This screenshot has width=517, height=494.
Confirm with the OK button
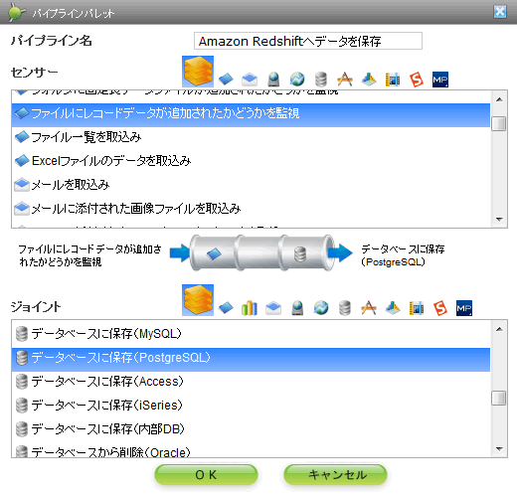click(206, 475)
